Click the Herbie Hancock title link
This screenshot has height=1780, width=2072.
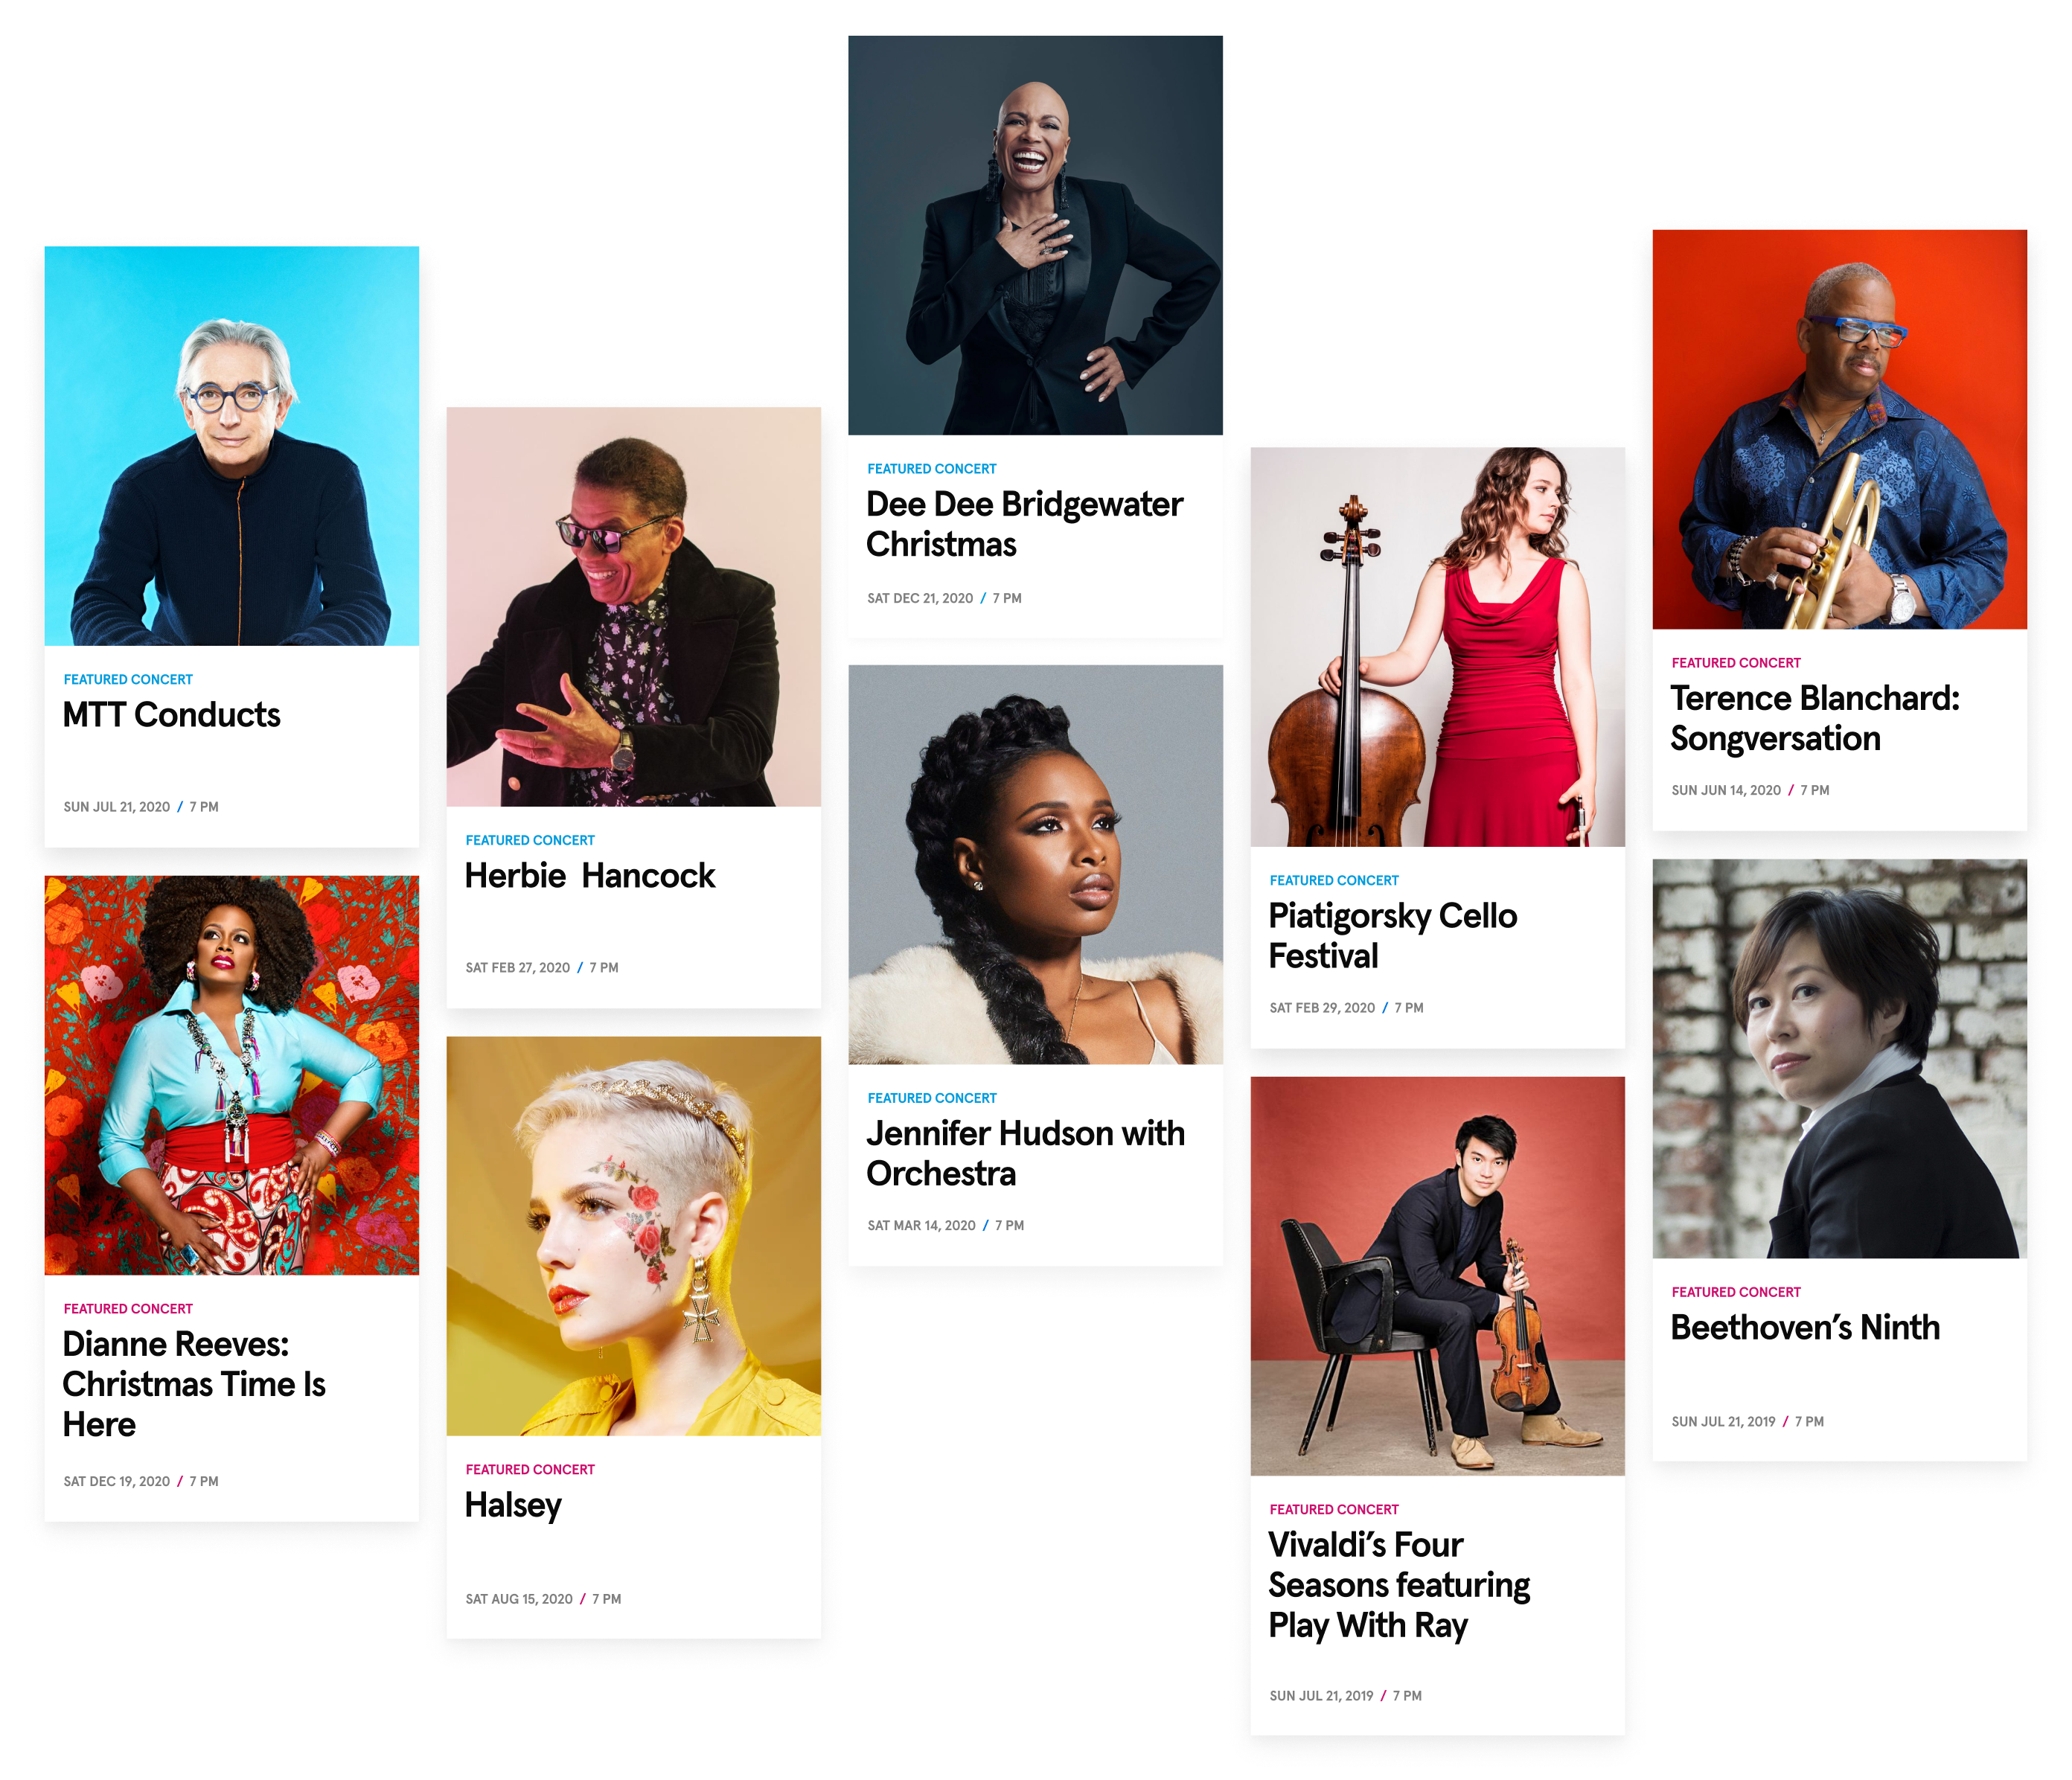click(x=590, y=876)
